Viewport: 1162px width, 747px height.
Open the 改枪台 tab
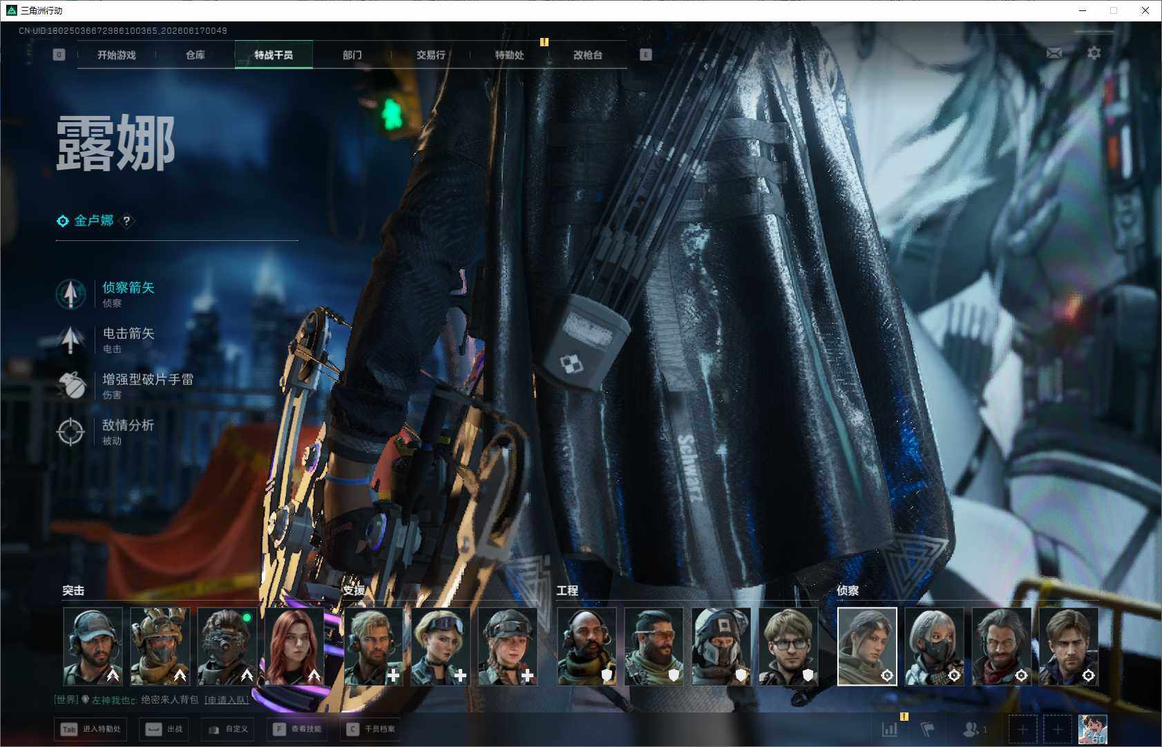tap(588, 55)
